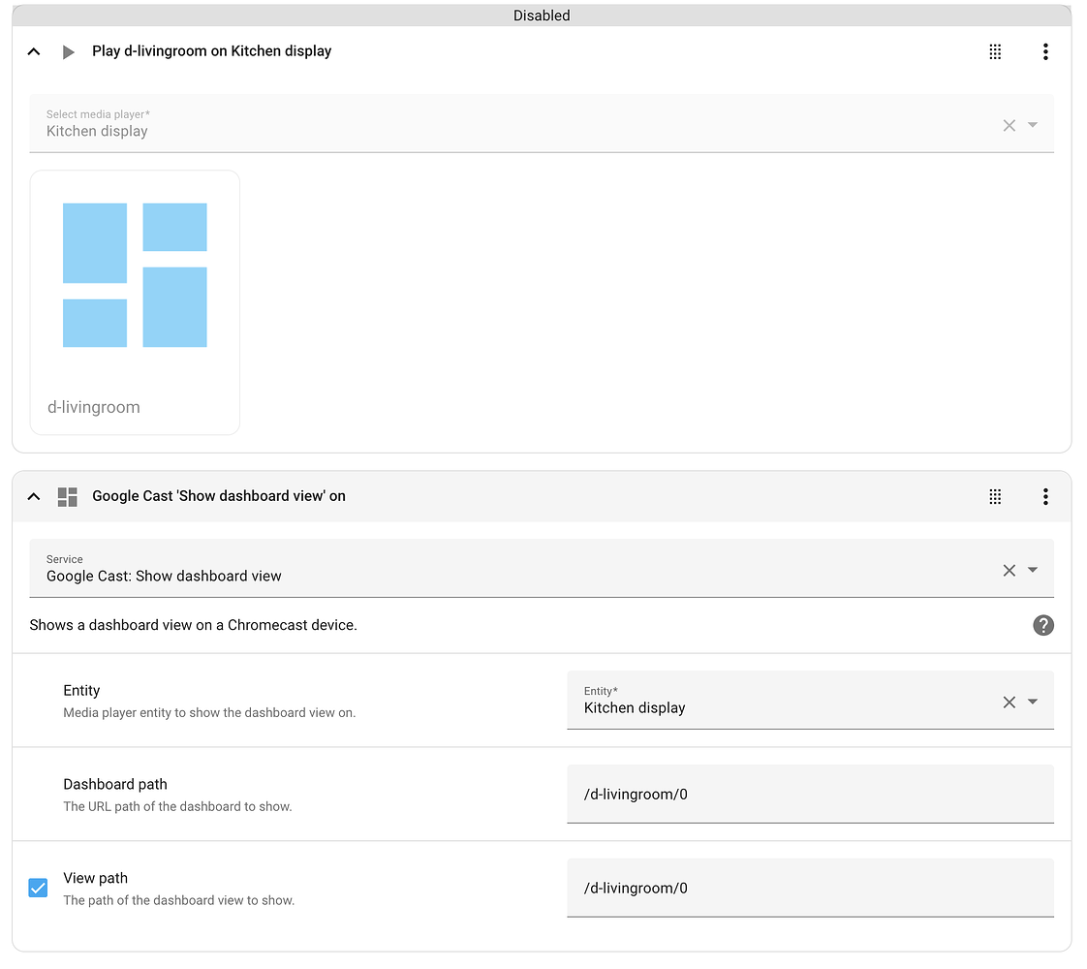
Task: Click inside the Dashboard path field
Action: (810, 793)
